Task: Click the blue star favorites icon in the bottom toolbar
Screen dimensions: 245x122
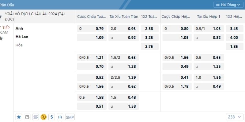Action: [19, 117]
